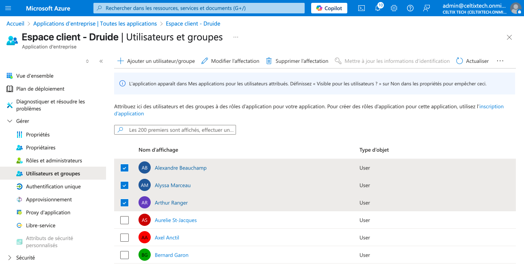Expand the Sécurité section

(x=10, y=257)
